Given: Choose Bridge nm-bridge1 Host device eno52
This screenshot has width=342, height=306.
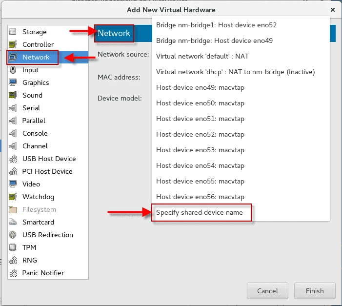Looking at the screenshot, I should click(x=241, y=25).
